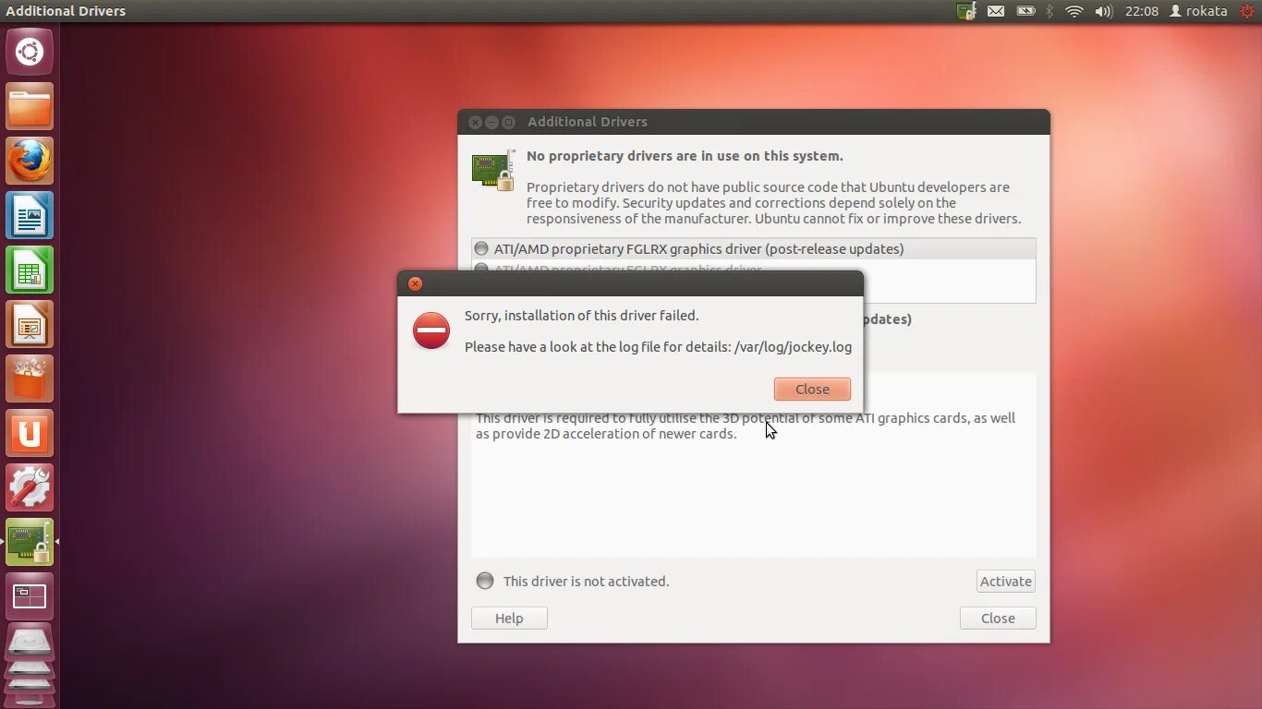Viewport: 1262px width, 709px height.
Task: Click the red close button on error dialog titlebar
Action: 415,283
